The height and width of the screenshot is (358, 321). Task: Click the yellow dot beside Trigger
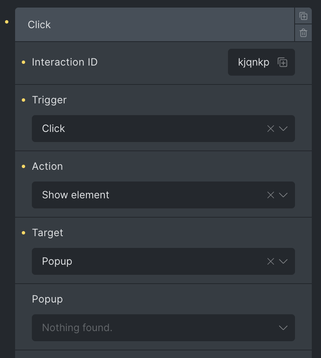(x=23, y=100)
